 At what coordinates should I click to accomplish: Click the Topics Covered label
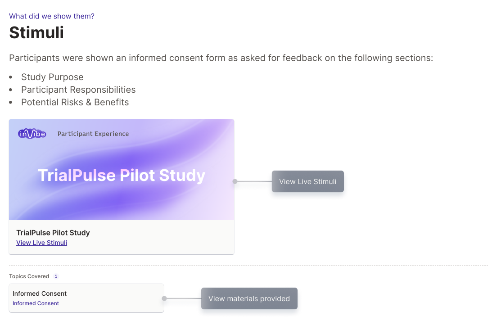coord(29,276)
